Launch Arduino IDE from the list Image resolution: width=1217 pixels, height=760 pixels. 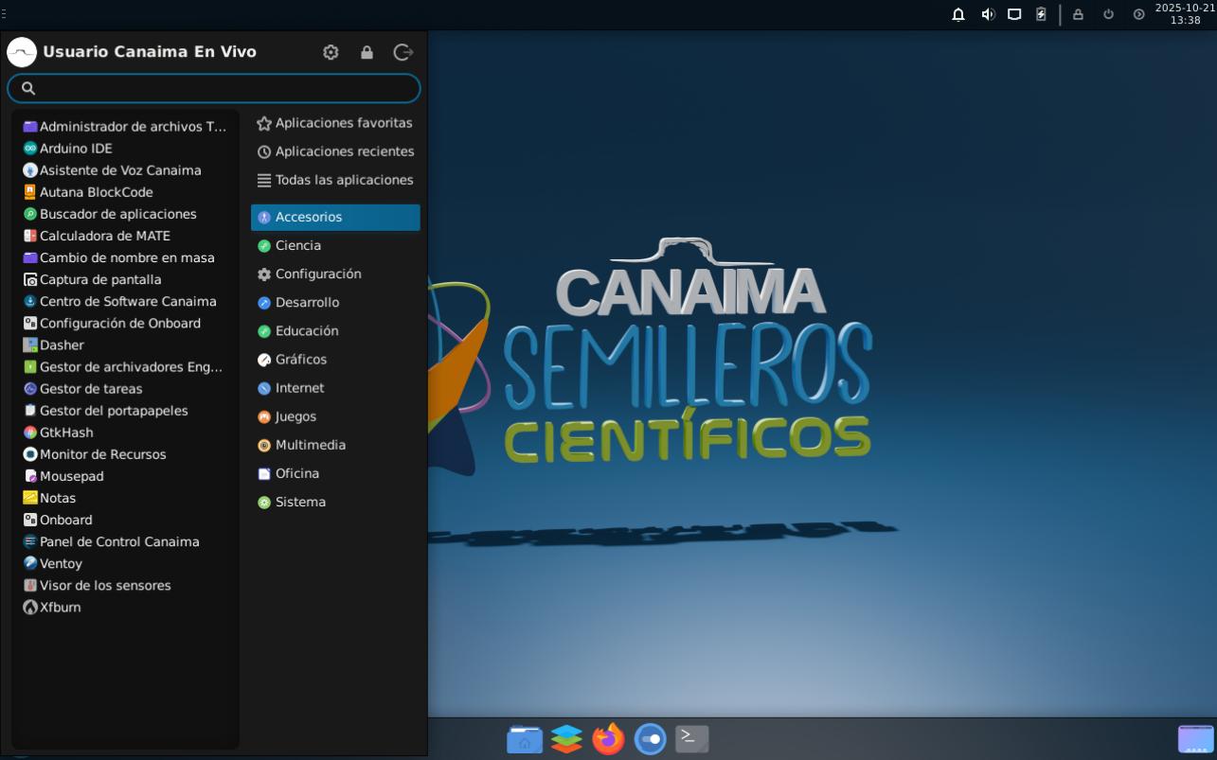[76, 149]
